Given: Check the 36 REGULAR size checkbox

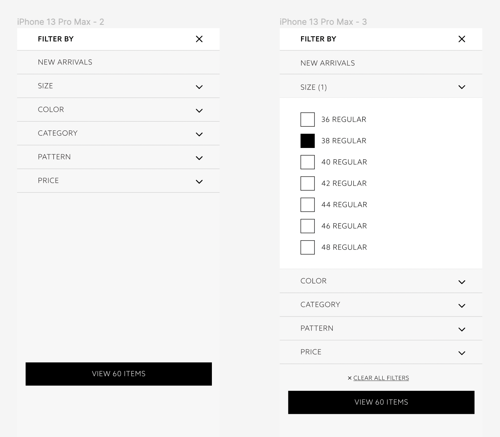Looking at the screenshot, I should (308, 119).
